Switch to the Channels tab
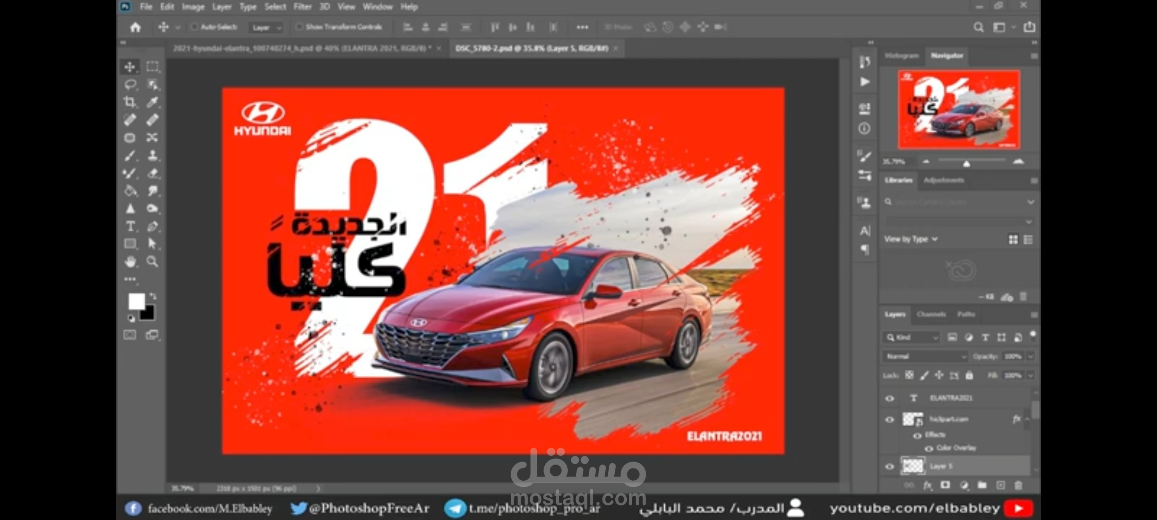 (931, 315)
